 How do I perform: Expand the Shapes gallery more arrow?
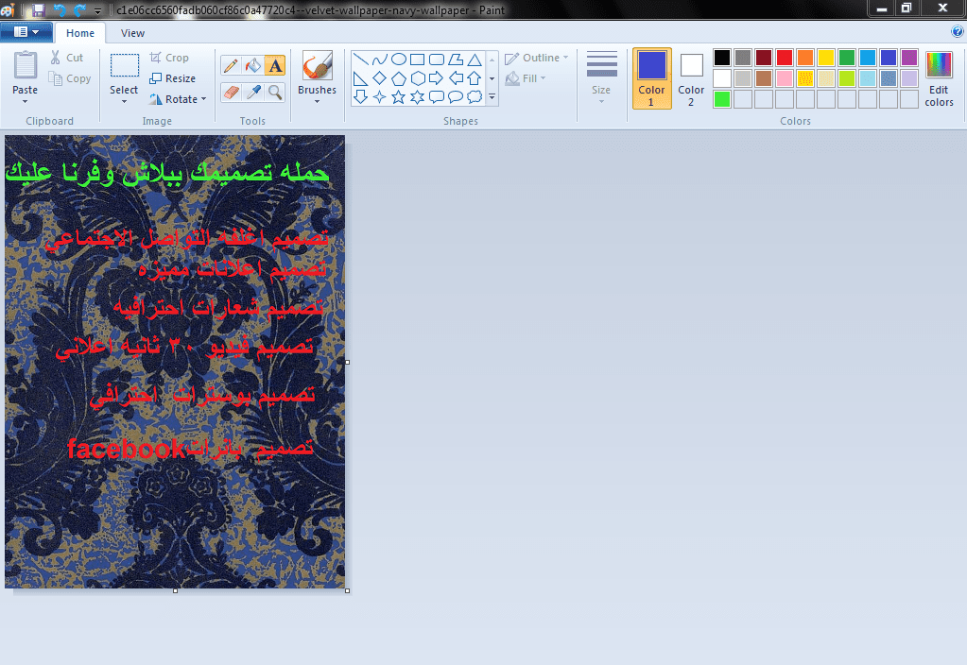[x=492, y=96]
